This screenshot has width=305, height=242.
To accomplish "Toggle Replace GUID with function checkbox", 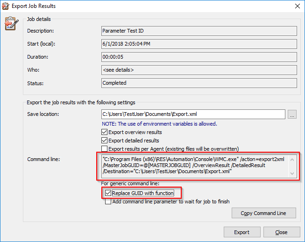I will click(108, 193).
